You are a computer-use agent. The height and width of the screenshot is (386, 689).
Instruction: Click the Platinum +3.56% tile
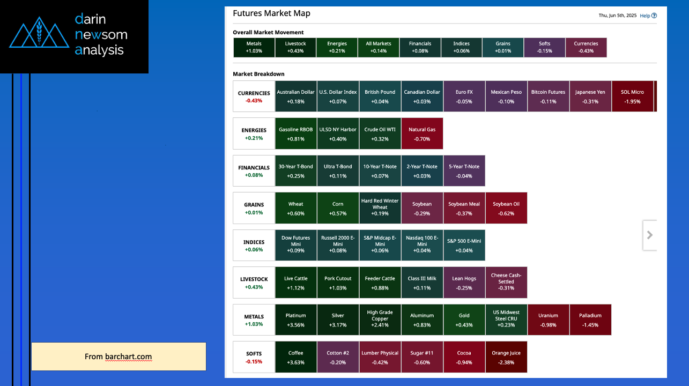(x=295, y=320)
